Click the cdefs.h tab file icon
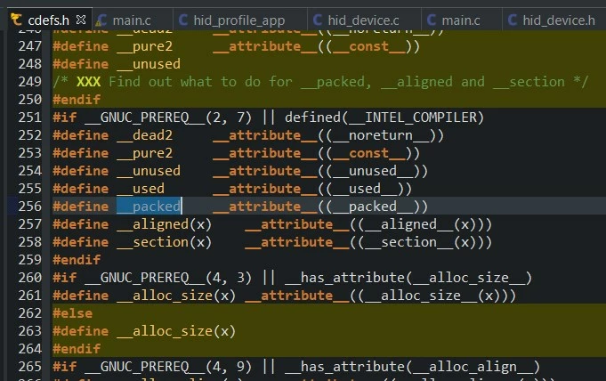The height and width of the screenshot is (381, 606). pos(16,19)
